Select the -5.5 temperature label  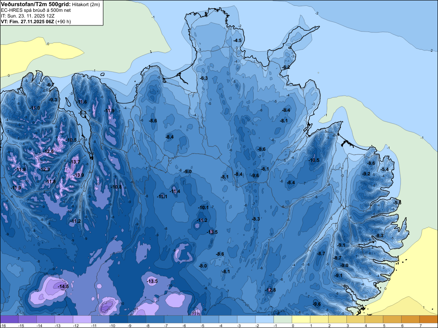[397, 203]
